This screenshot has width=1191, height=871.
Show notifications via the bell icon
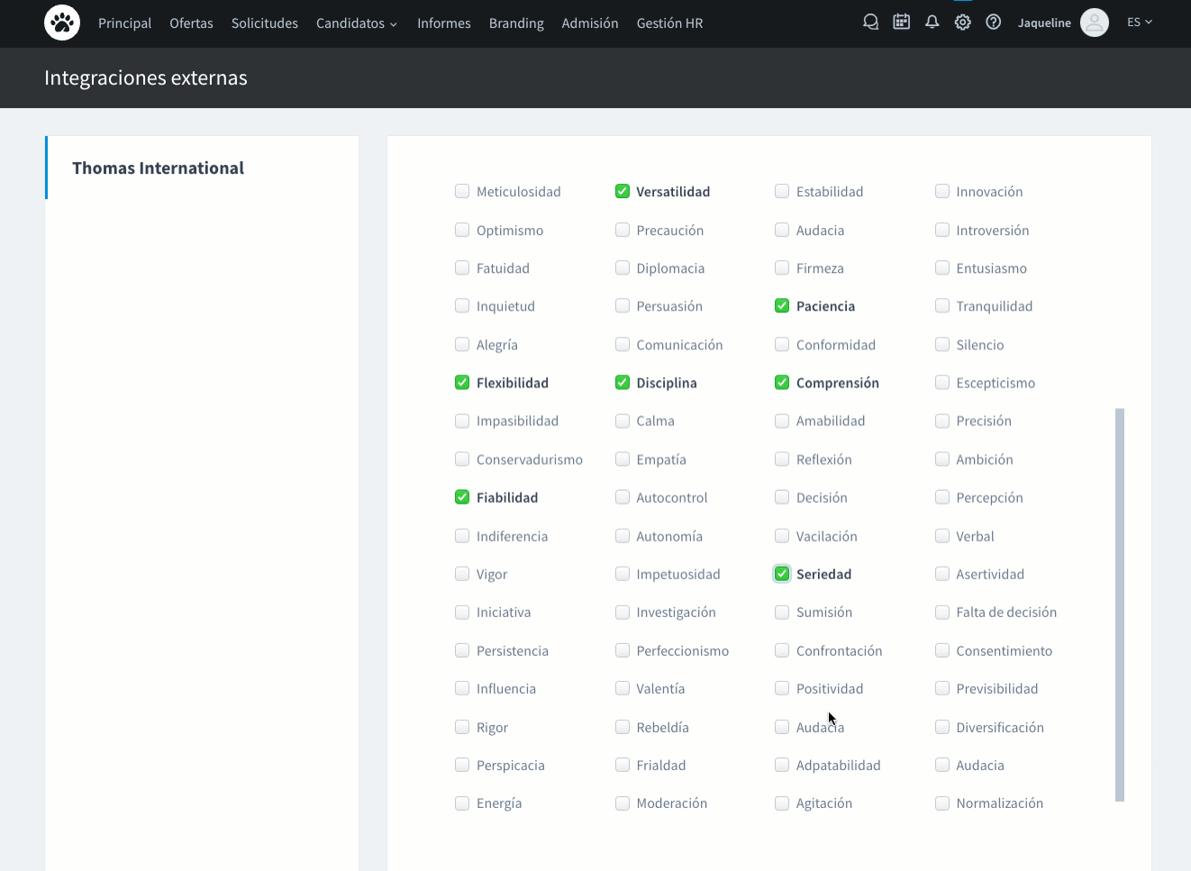point(932,23)
